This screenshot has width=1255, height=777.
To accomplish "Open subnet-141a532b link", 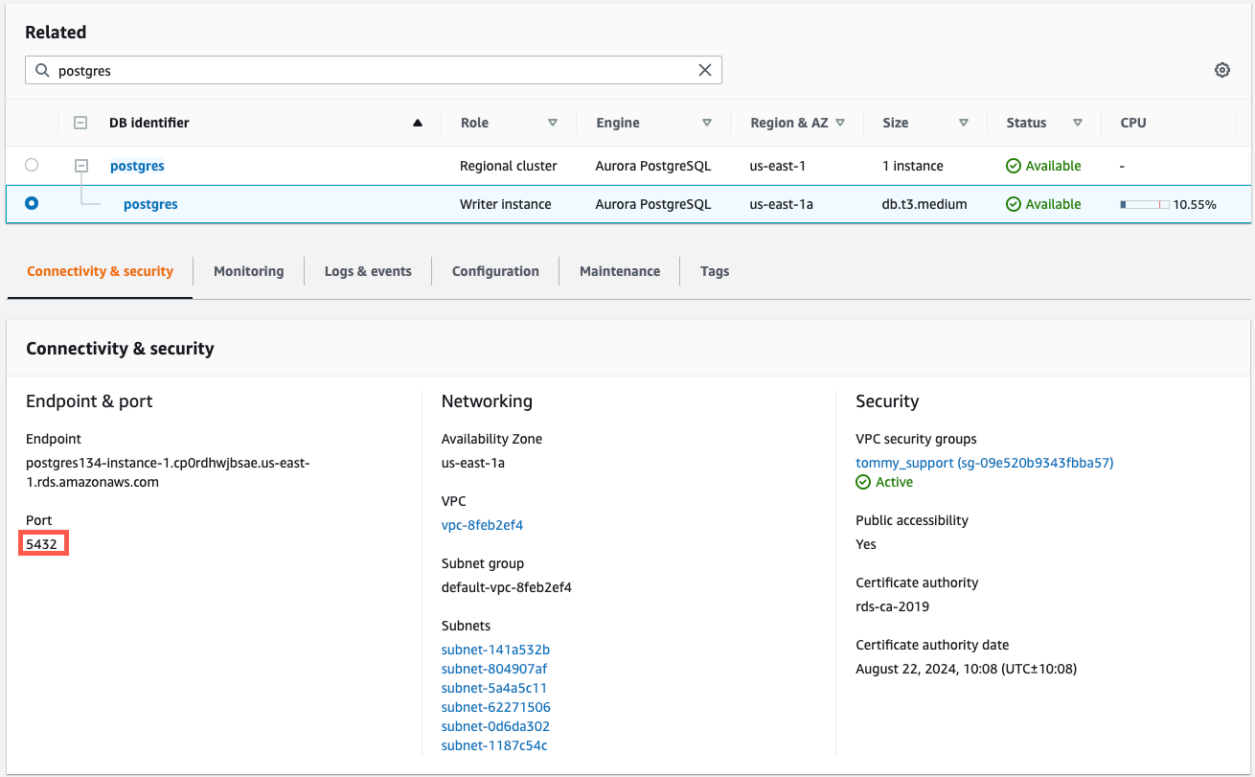I will tap(495, 650).
